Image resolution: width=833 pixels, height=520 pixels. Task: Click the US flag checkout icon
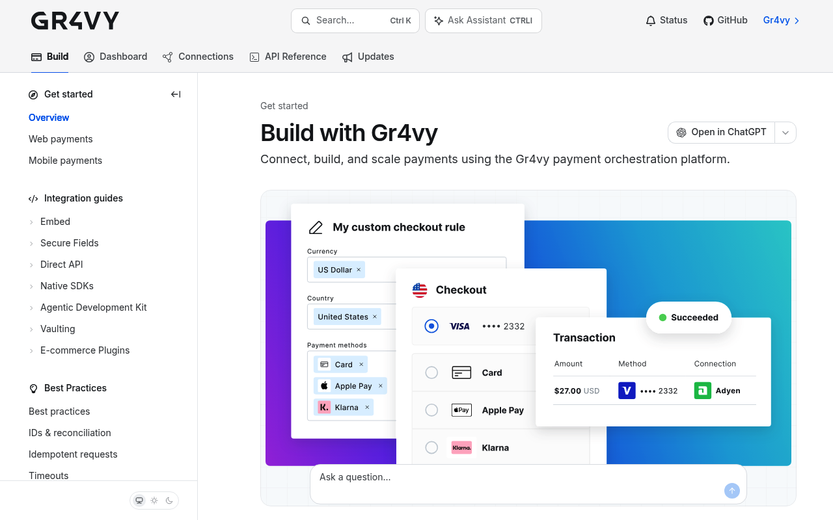420,290
